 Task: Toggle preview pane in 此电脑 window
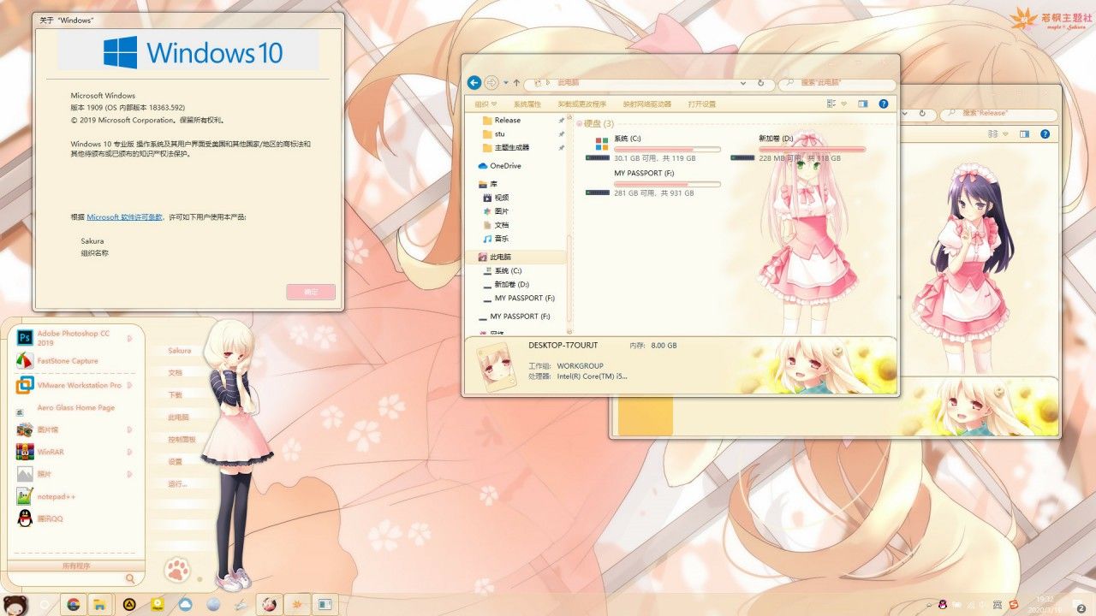pos(863,104)
